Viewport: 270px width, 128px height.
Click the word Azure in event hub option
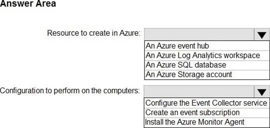coord(166,46)
